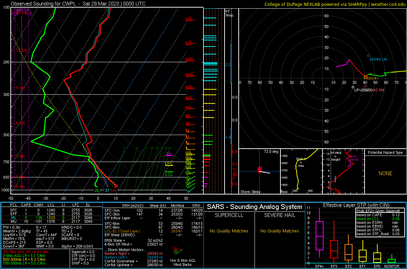Click the Storm Slinky label

(251, 192)
